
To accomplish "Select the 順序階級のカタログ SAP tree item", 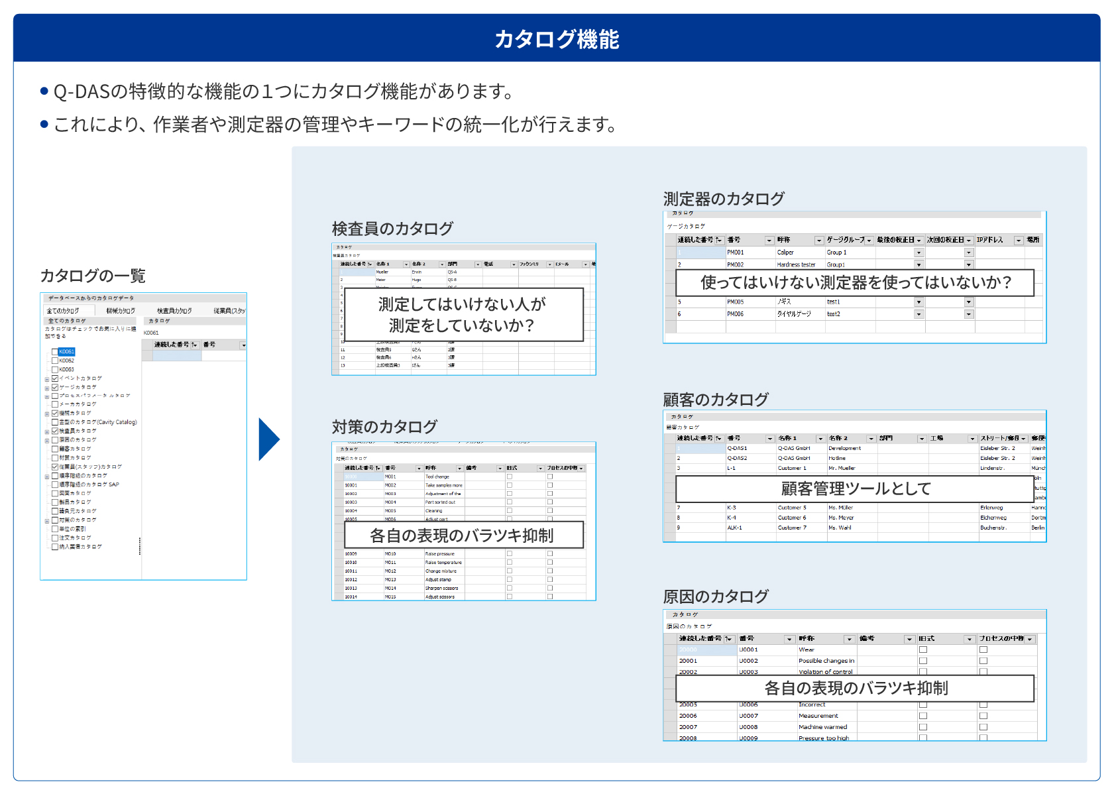I will pos(89,484).
